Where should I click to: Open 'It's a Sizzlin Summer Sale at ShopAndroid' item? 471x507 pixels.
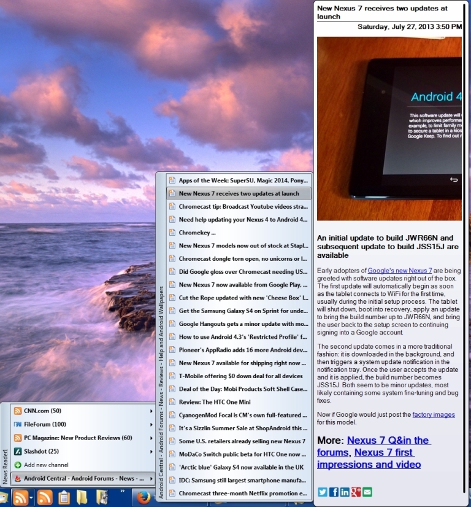(239, 428)
